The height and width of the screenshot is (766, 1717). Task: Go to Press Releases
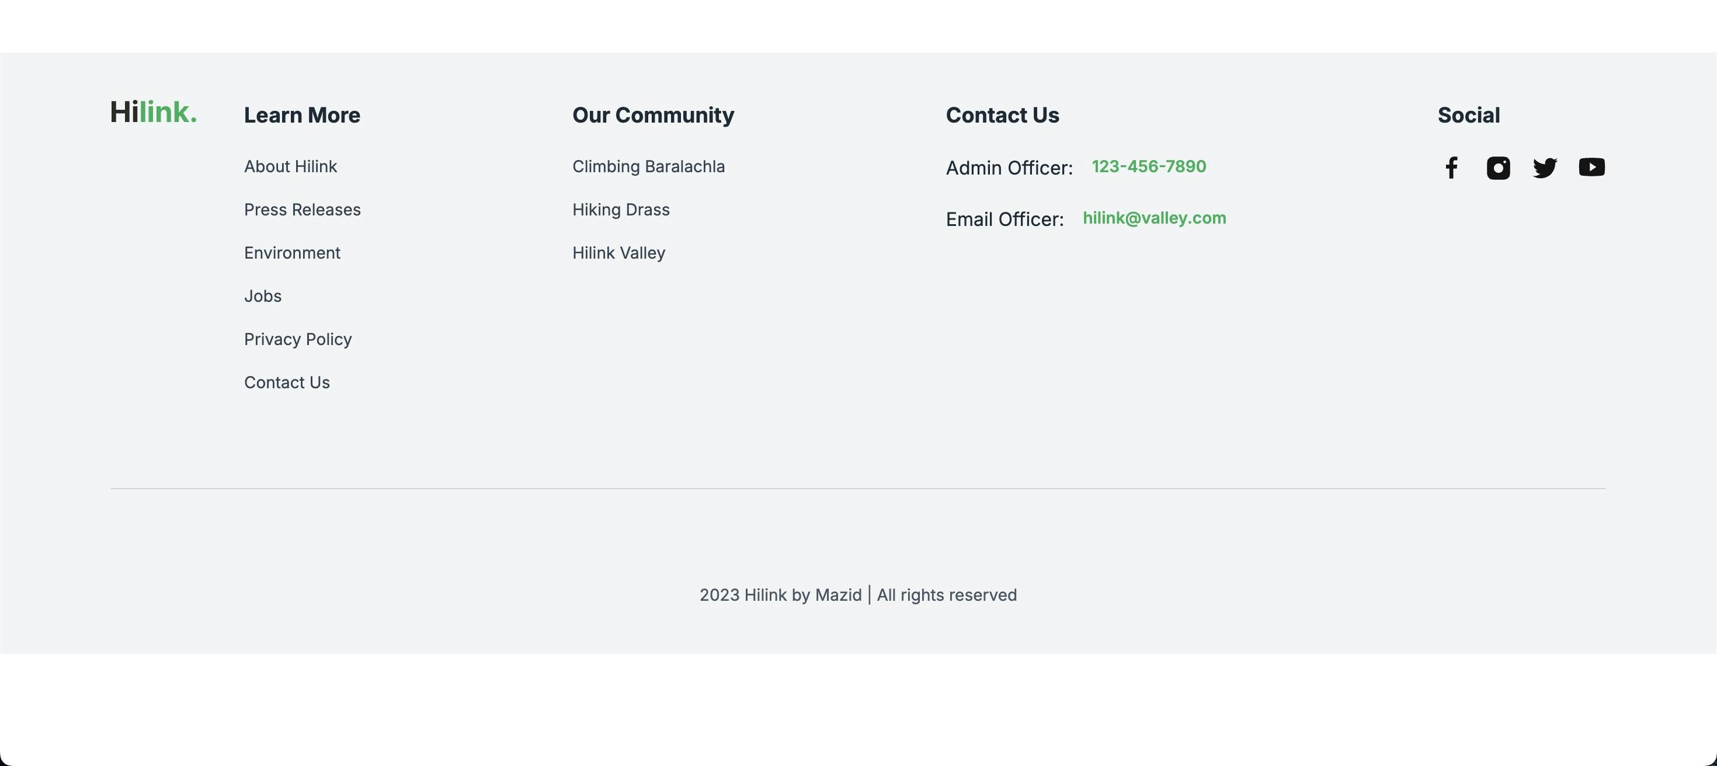coord(302,210)
